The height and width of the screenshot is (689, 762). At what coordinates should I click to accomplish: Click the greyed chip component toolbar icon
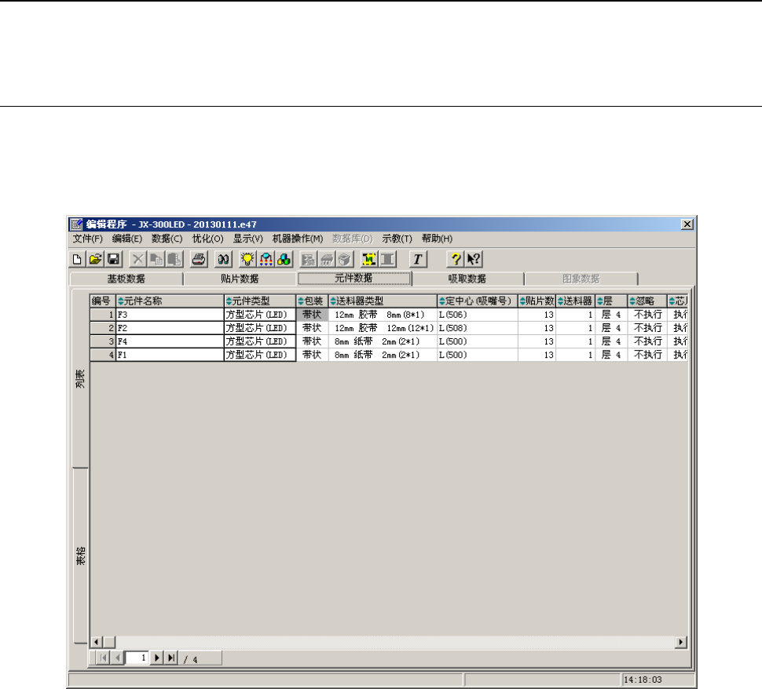coord(327,259)
